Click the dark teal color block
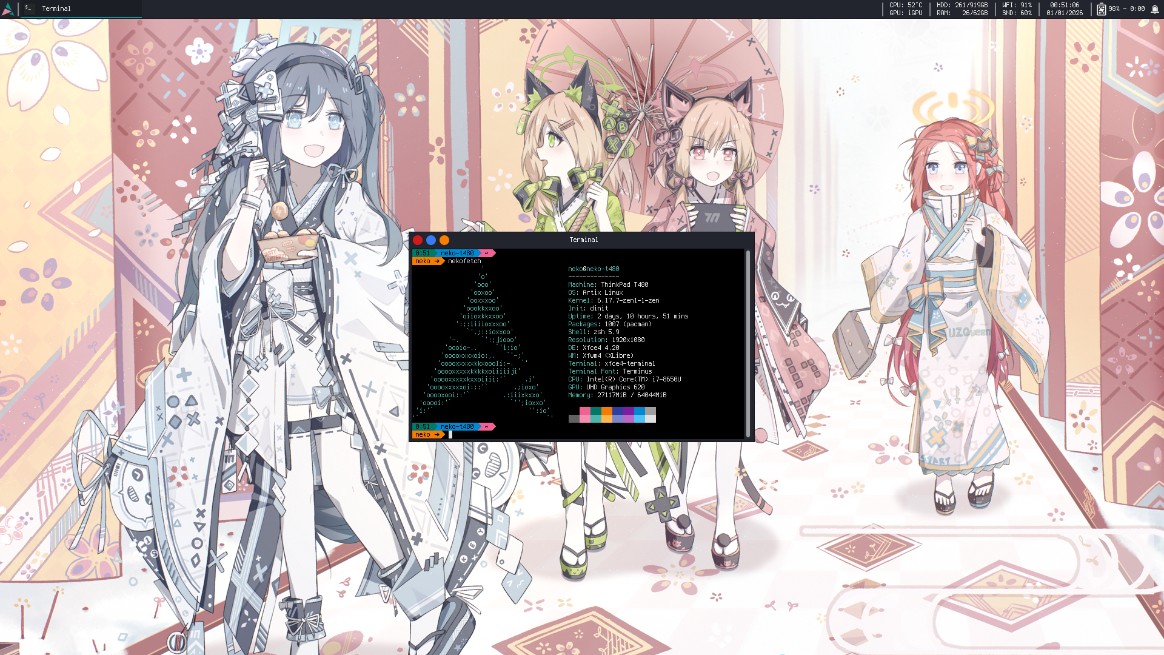 tap(595, 411)
